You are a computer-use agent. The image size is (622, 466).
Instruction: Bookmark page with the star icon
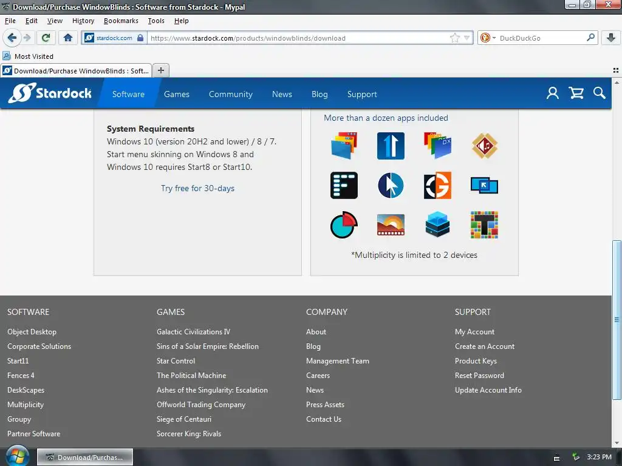coord(454,38)
